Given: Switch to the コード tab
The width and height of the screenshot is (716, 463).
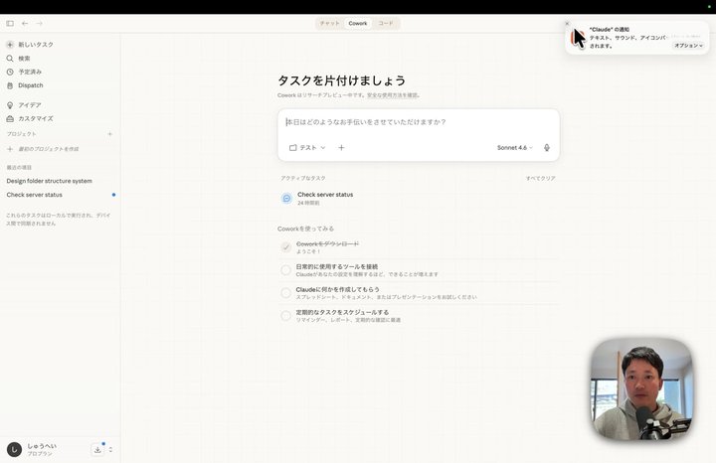Looking at the screenshot, I should tap(386, 23).
